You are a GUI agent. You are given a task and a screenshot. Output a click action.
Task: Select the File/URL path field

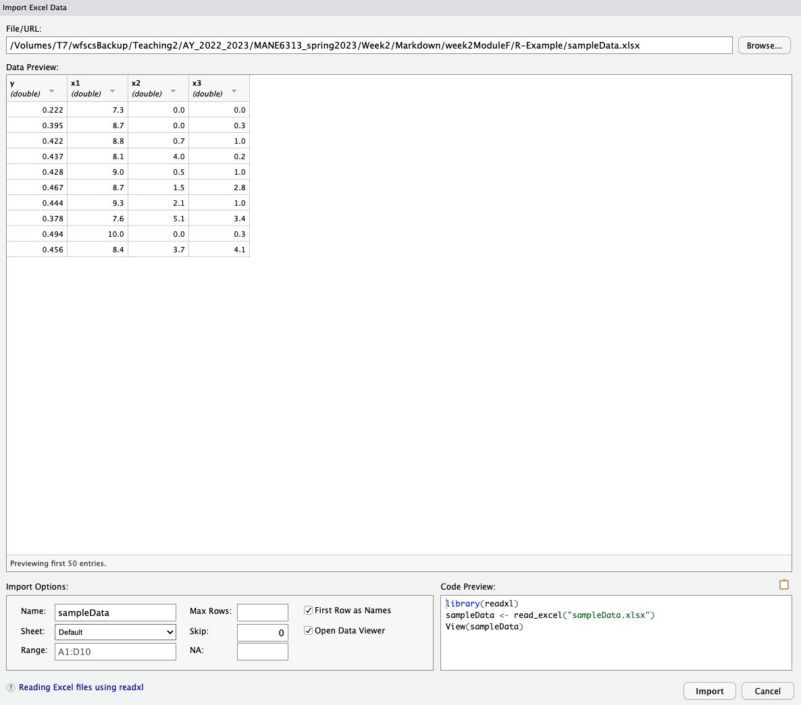(370, 45)
